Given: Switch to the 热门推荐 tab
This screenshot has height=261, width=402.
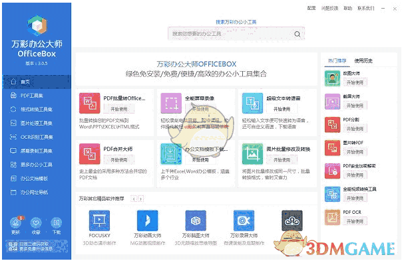Looking at the screenshot, I should click(x=337, y=61).
